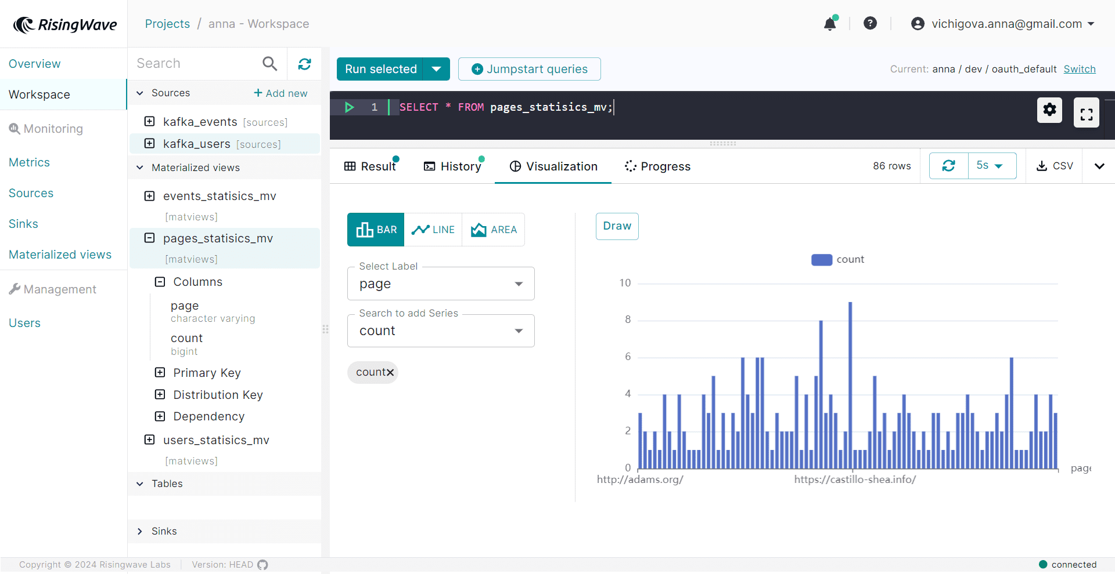
Task: Focus the catalog Search field
Action: [197, 63]
